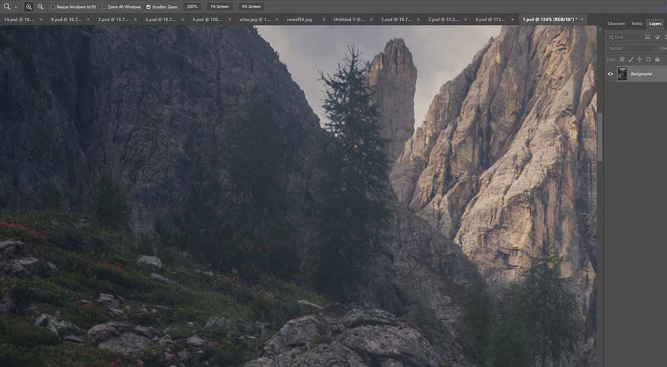Click the lock transparent pixels icon
Image resolution: width=667 pixels, height=367 pixels.
pyautogui.click(x=622, y=59)
